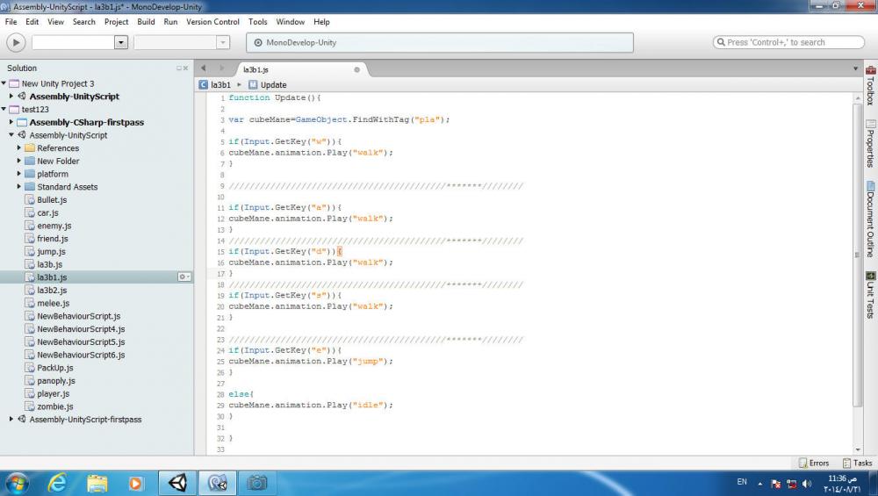Open NewBehaviourScript4.js in the tree
The image size is (878, 496).
pos(81,329)
